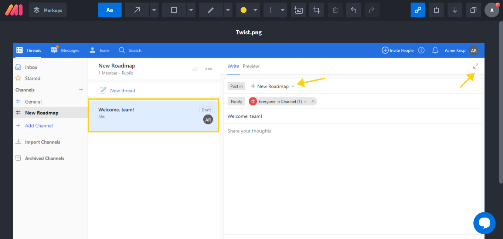Open the Markup Hero logo home
The width and height of the screenshot is (503, 239).
14,10
